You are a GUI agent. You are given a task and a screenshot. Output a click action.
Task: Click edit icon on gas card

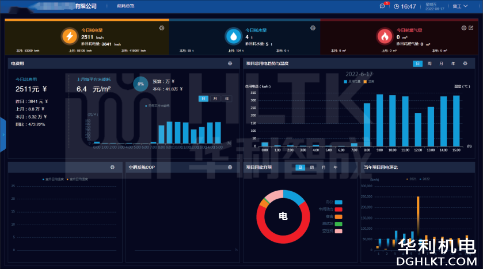tap(471, 28)
